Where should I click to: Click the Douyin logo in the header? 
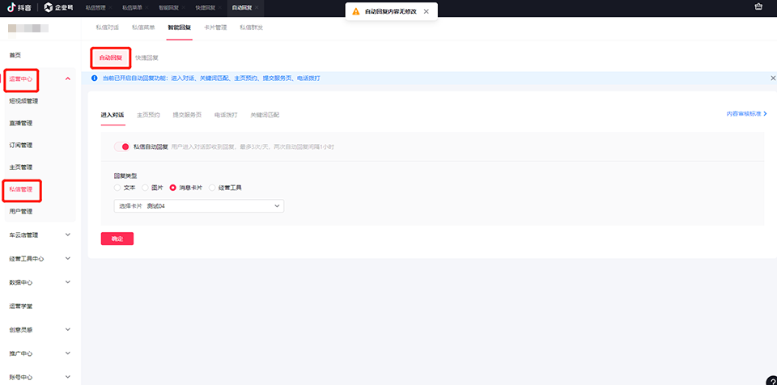click(19, 7)
